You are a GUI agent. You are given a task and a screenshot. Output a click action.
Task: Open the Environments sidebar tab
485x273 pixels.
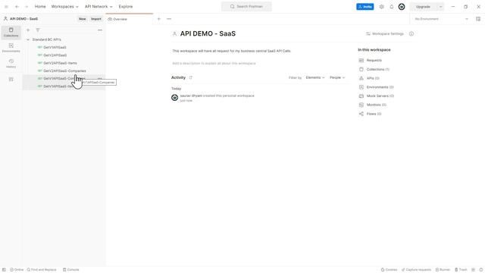click(x=11, y=48)
